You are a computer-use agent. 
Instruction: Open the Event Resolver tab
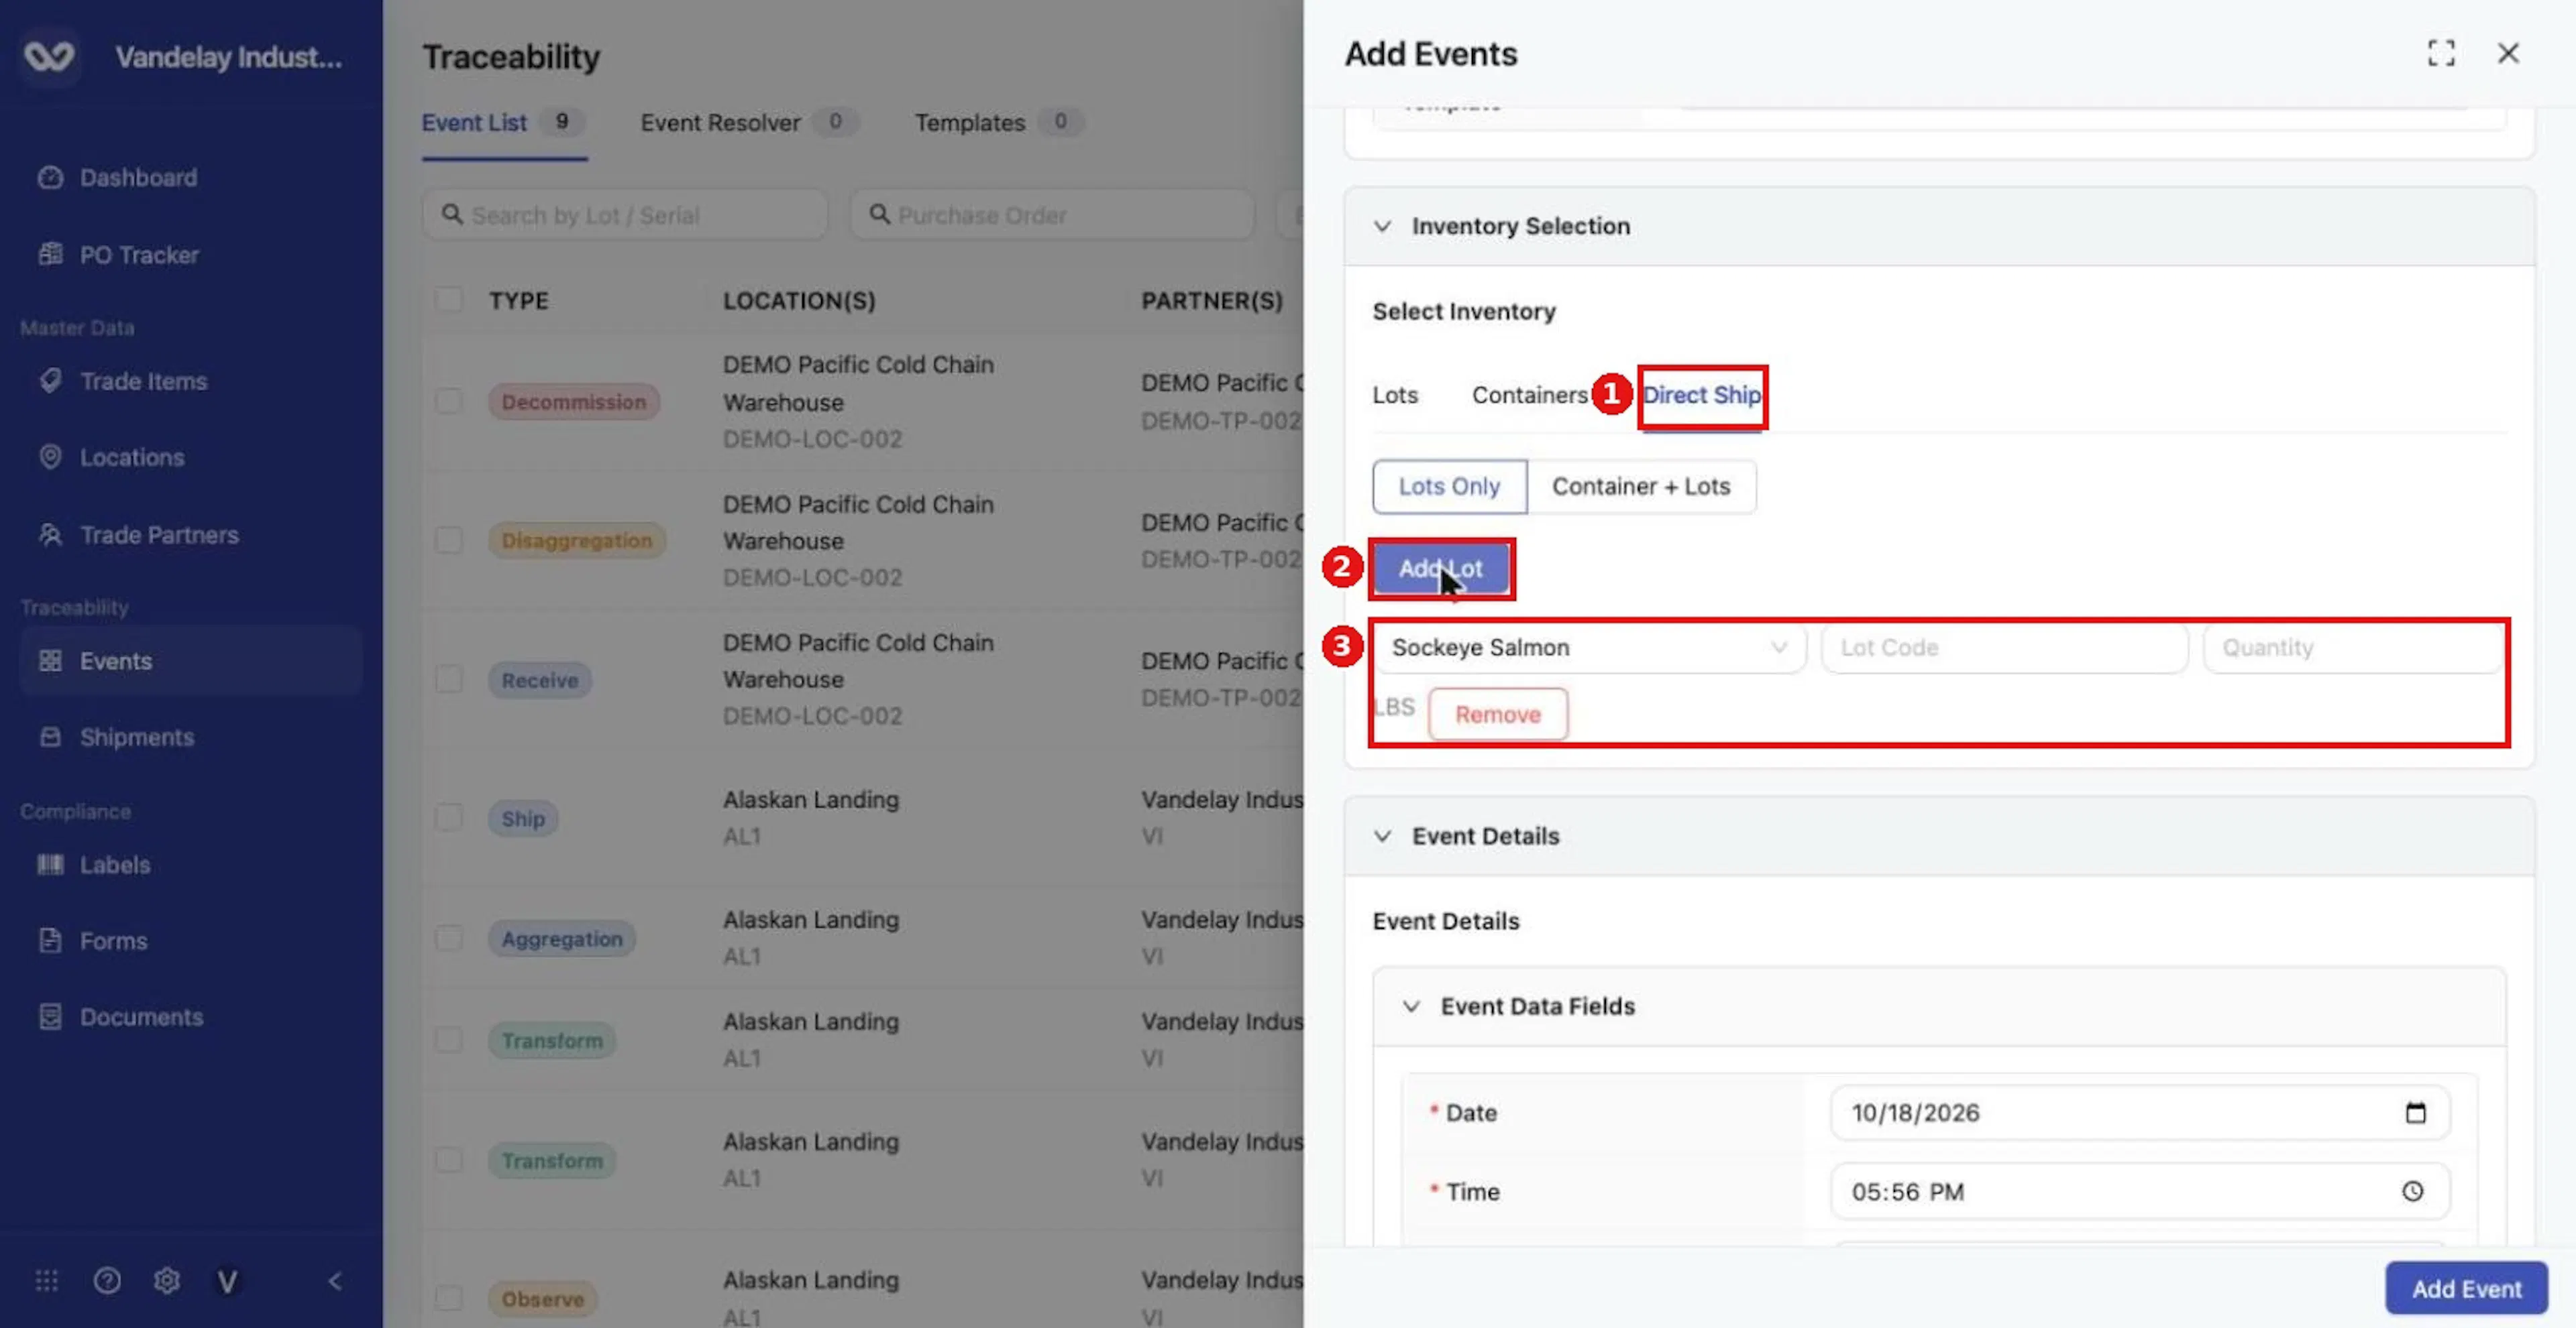749,123
